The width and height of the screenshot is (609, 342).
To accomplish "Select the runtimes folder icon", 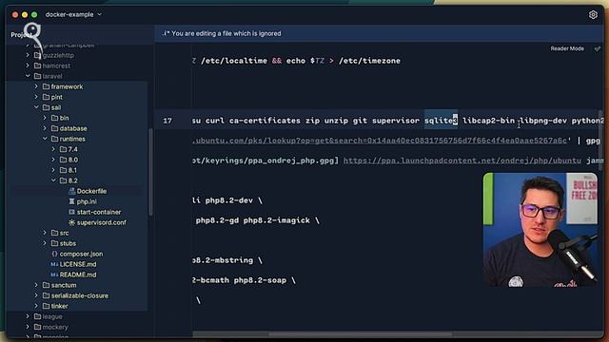I will tap(54, 139).
